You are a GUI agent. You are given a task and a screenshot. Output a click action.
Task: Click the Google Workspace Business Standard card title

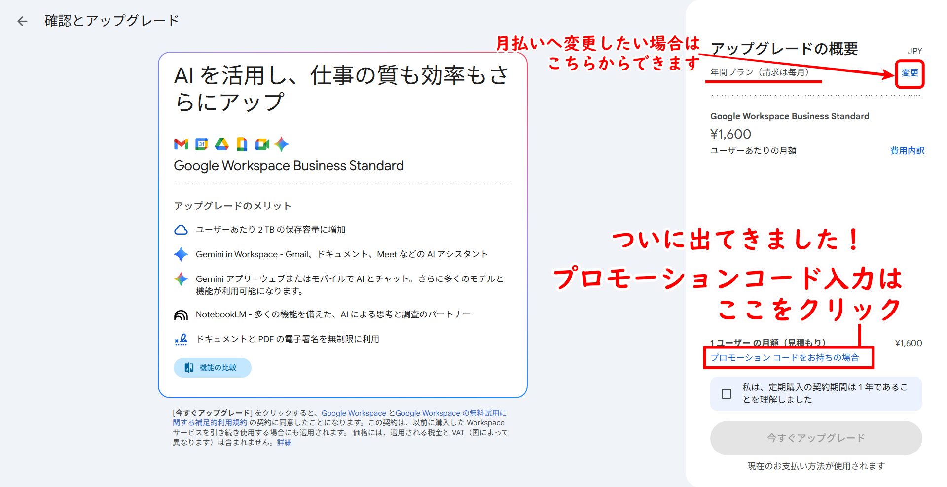click(x=289, y=166)
